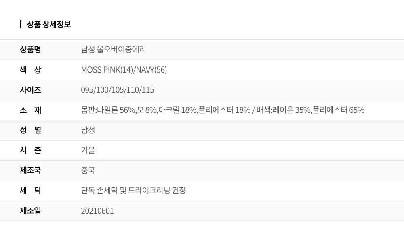The width and height of the screenshot is (404, 241).
Task: Click gender value 남성
Action: (x=88, y=130)
